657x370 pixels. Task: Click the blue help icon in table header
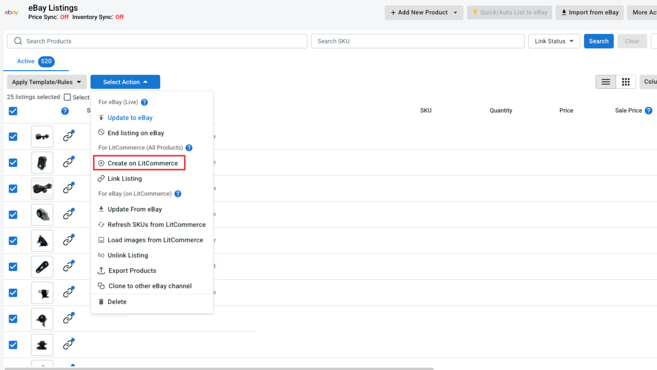[65, 111]
